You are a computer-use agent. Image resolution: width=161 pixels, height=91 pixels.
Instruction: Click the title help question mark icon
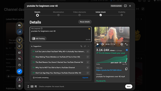coord(42,29)
